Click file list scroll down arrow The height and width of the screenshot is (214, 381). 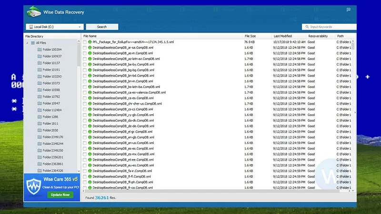(x=353, y=191)
